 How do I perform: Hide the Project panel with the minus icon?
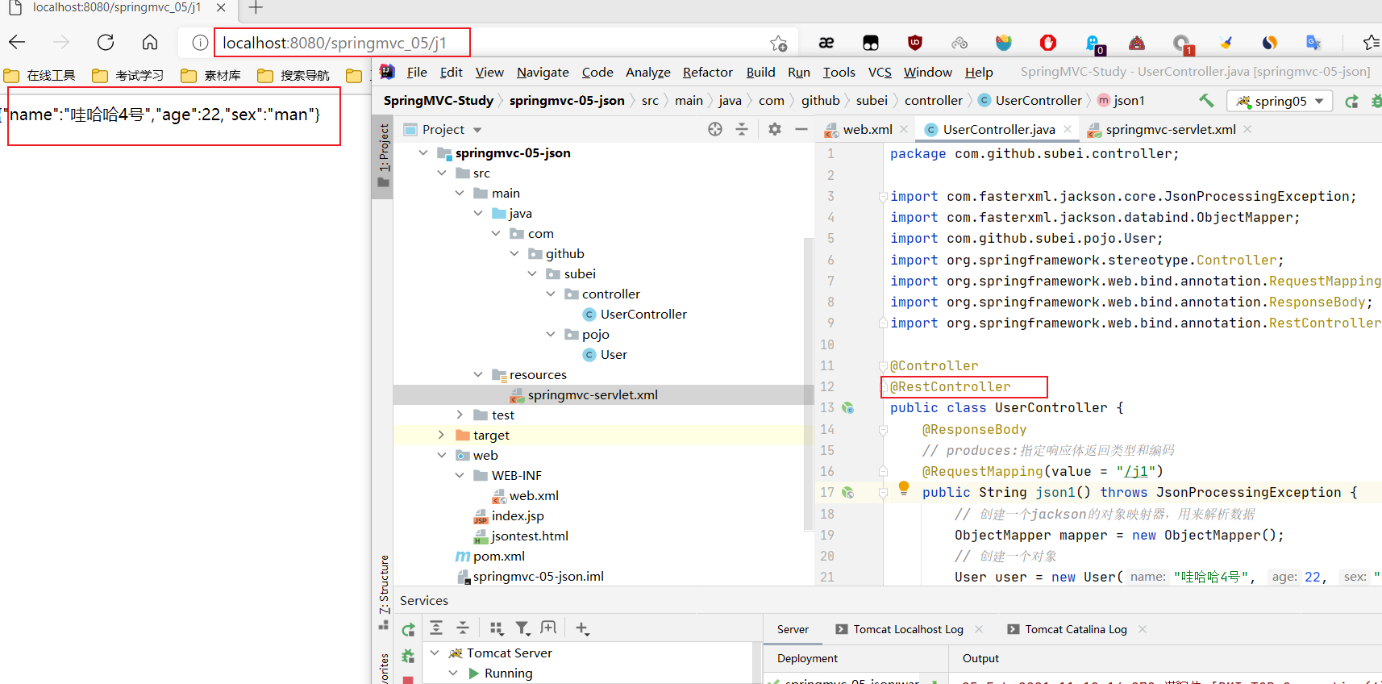point(801,129)
